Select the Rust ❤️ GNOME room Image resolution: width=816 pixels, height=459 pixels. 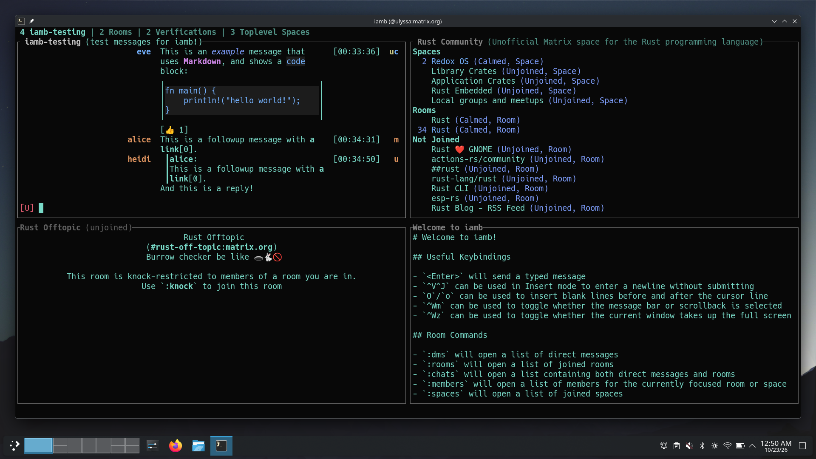pos(501,149)
